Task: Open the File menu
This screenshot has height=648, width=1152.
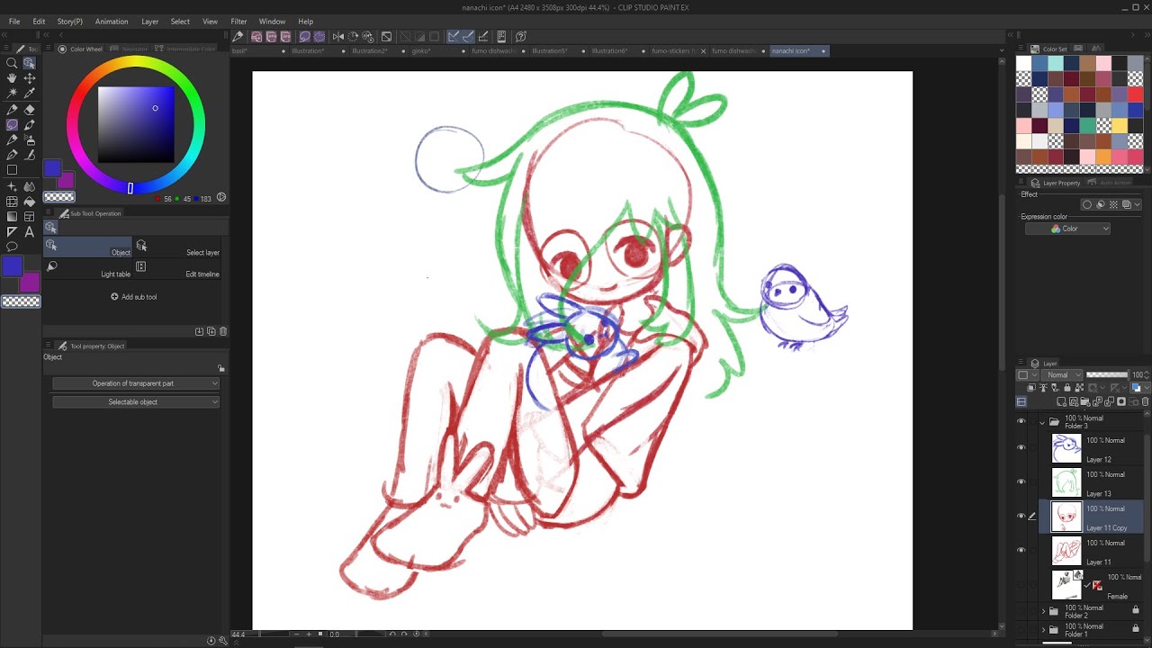Action: pos(14,22)
